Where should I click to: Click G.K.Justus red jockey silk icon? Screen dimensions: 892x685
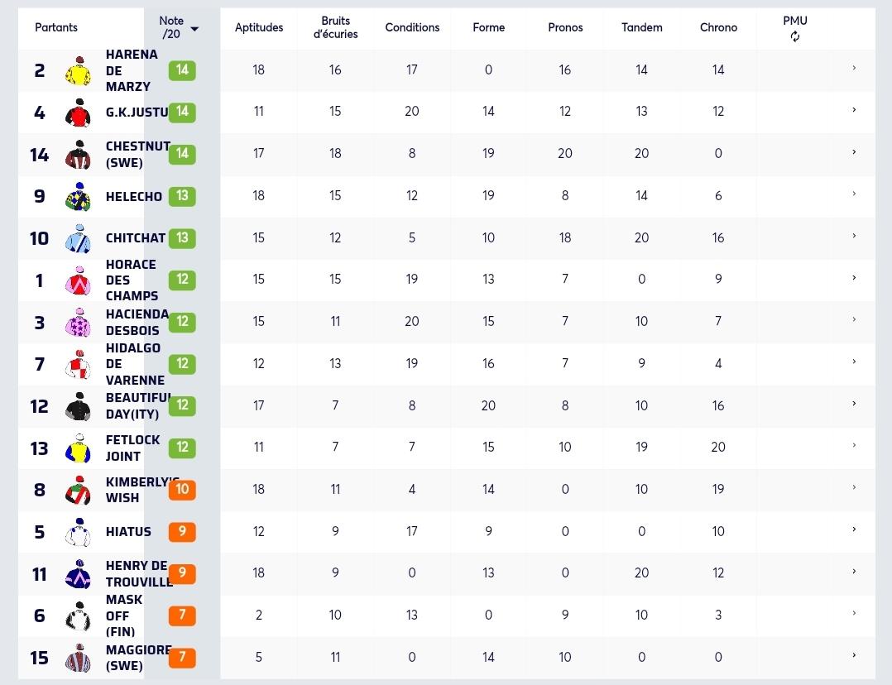[79, 113]
